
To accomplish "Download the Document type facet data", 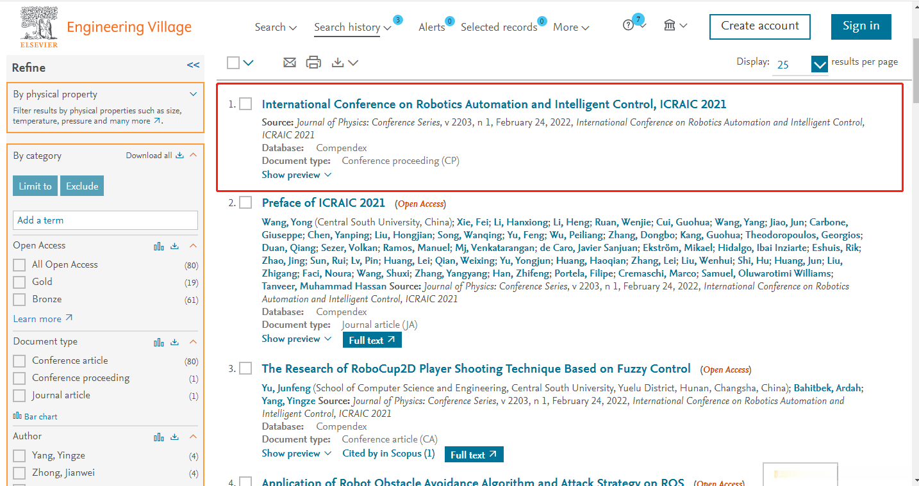I will [174, 342].
